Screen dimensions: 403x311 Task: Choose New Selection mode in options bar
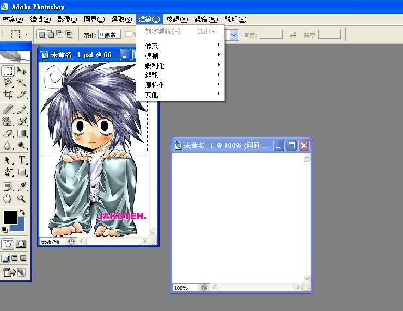(x=42, y=34)
